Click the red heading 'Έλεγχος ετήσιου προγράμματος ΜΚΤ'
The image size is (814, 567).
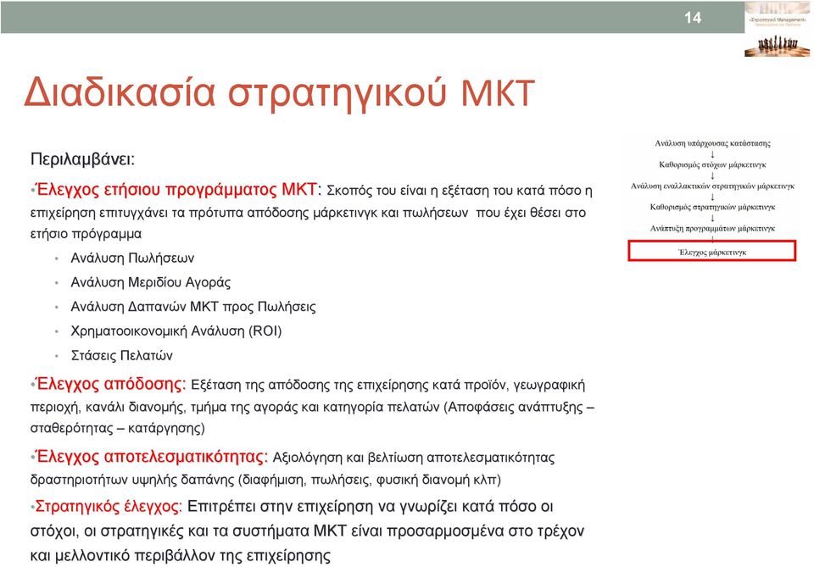tap(176, 189)
